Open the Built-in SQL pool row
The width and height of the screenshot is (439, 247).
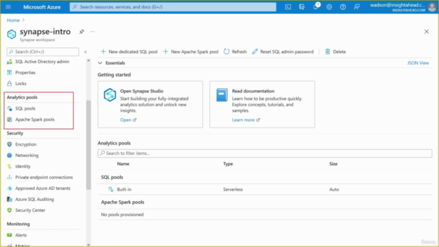[x=265, y=189]
